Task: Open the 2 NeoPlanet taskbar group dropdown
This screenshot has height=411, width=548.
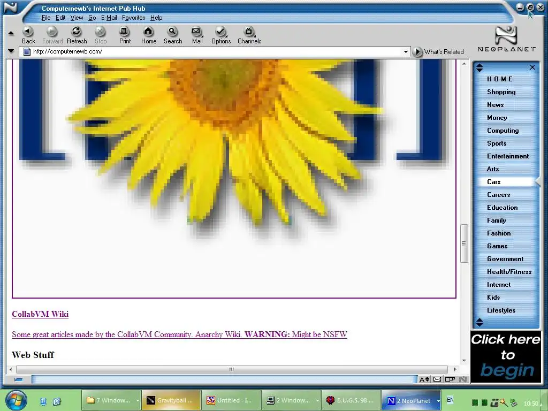Action: (x=438, y=401)
